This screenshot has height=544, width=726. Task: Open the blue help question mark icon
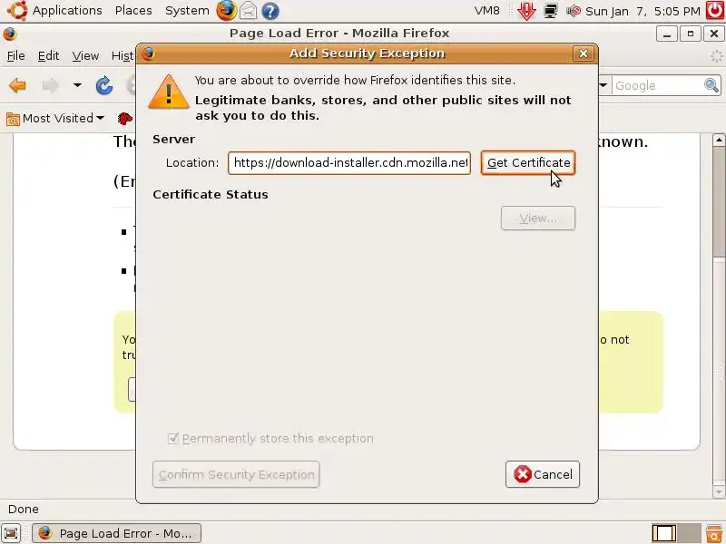pyautogui.click(x=270, y=11)
